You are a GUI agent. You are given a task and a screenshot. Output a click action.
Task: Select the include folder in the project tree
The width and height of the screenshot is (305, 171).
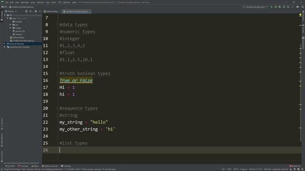tap(17, 21)
